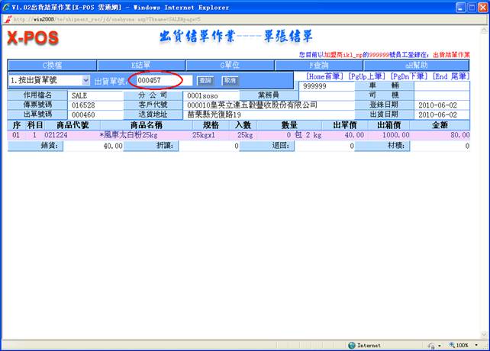
Task: Open the C換檔 menu
Action: (52, 66)
